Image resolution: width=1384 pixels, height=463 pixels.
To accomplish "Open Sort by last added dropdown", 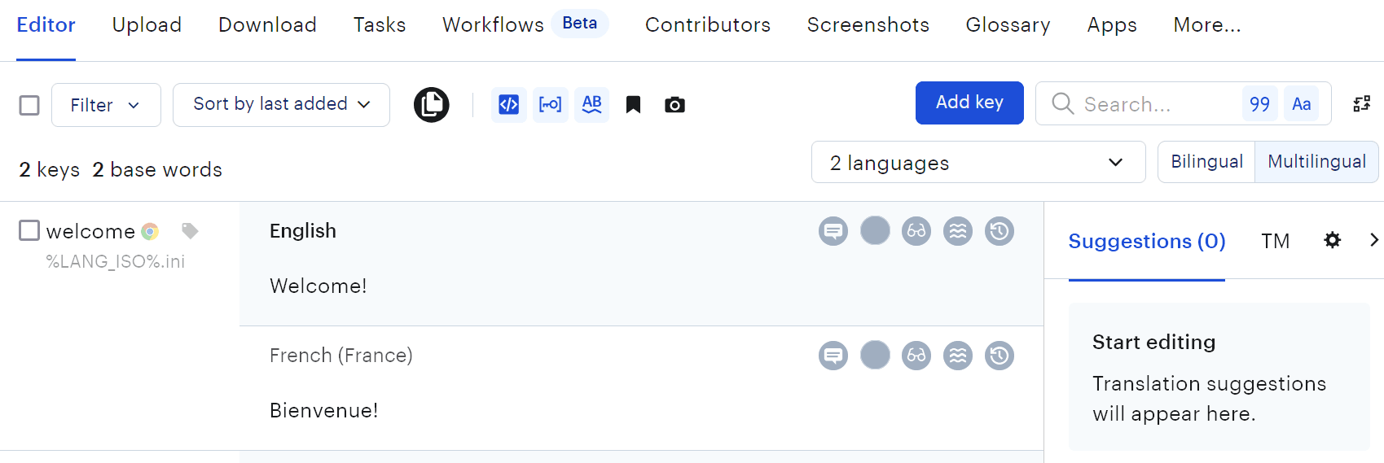I will pos(281,105).
